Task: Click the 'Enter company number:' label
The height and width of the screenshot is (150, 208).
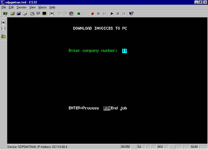Action: tap(93, 51)
